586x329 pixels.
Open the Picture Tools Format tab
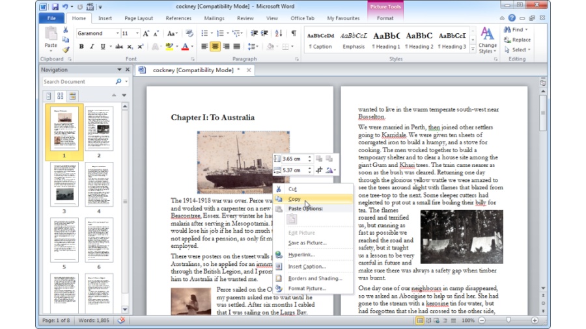385,18
